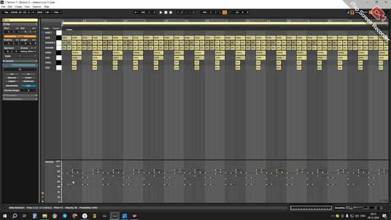The image size is (391, 220).
Task: Open Task View in the taskbar
Action: pos(24,216)
